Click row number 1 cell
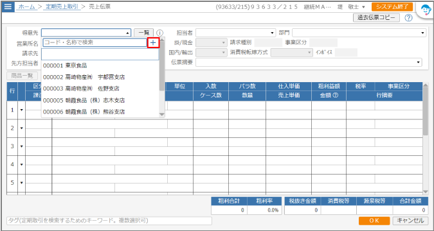Screen dimensions: 434x231 pos(12,110)
